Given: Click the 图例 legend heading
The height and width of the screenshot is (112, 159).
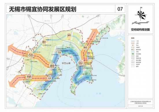Looking at the screenshot, I should [133, 38].
